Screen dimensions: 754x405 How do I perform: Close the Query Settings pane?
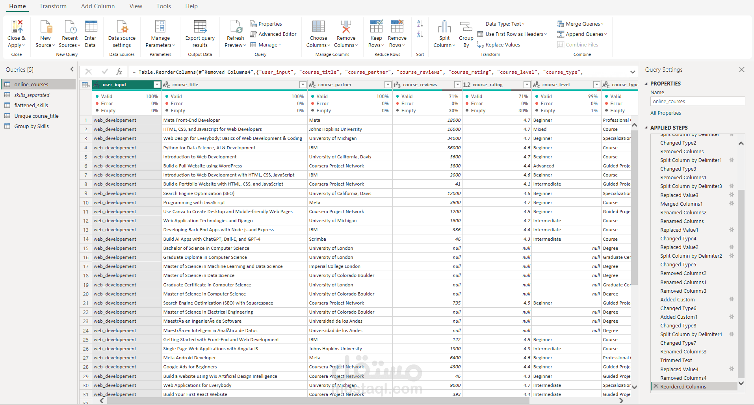coord(741,70)
